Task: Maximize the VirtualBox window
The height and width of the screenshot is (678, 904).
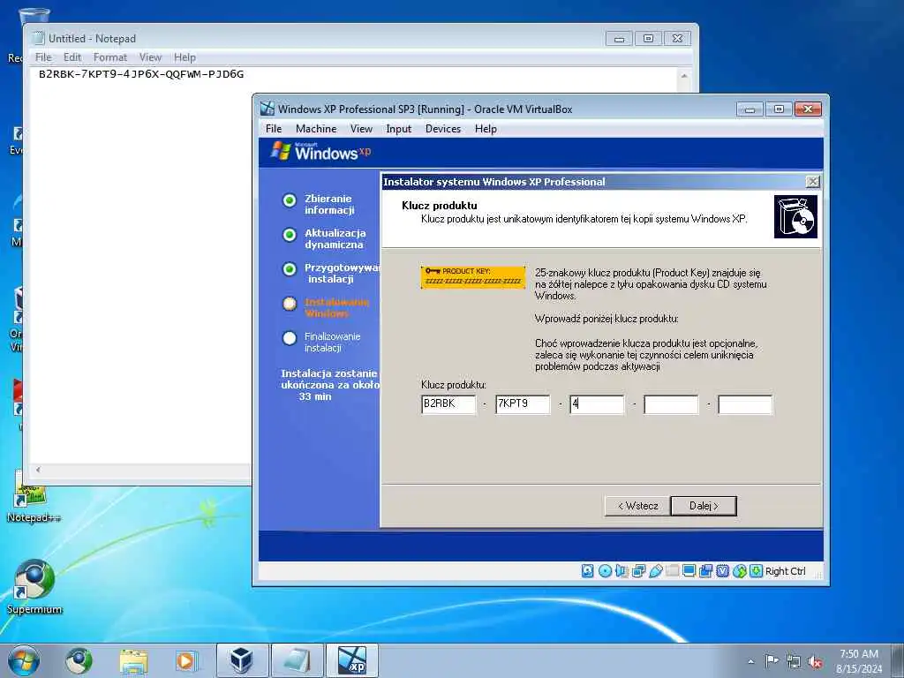Action: click(x=779, y=109)
